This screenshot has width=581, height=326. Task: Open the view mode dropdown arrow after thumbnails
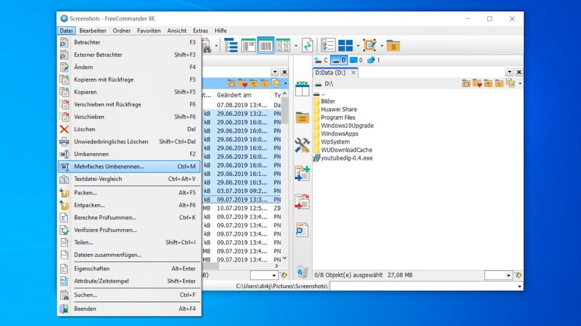[296, 46]
